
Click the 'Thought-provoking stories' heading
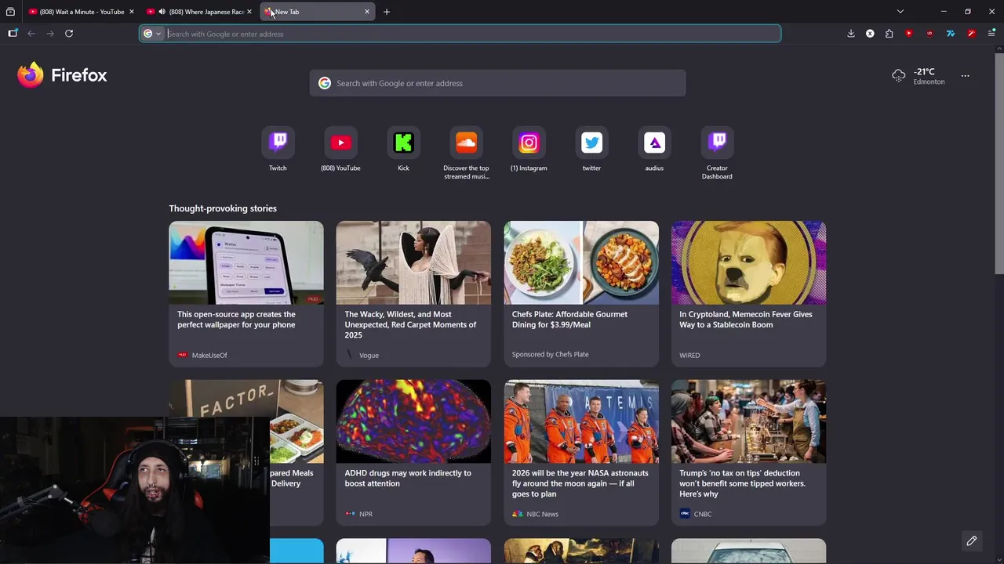223,208
